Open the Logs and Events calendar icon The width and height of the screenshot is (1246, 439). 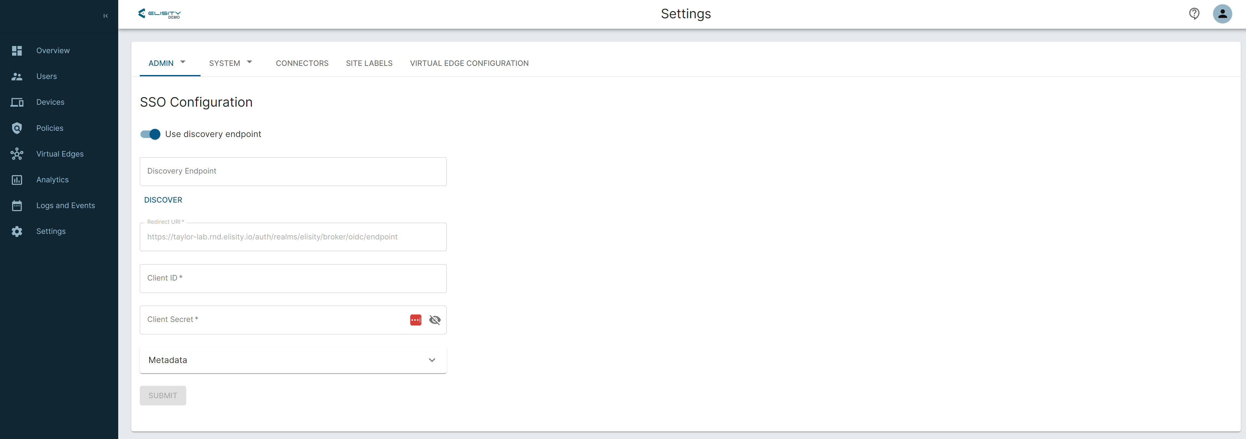pos(17,206)
